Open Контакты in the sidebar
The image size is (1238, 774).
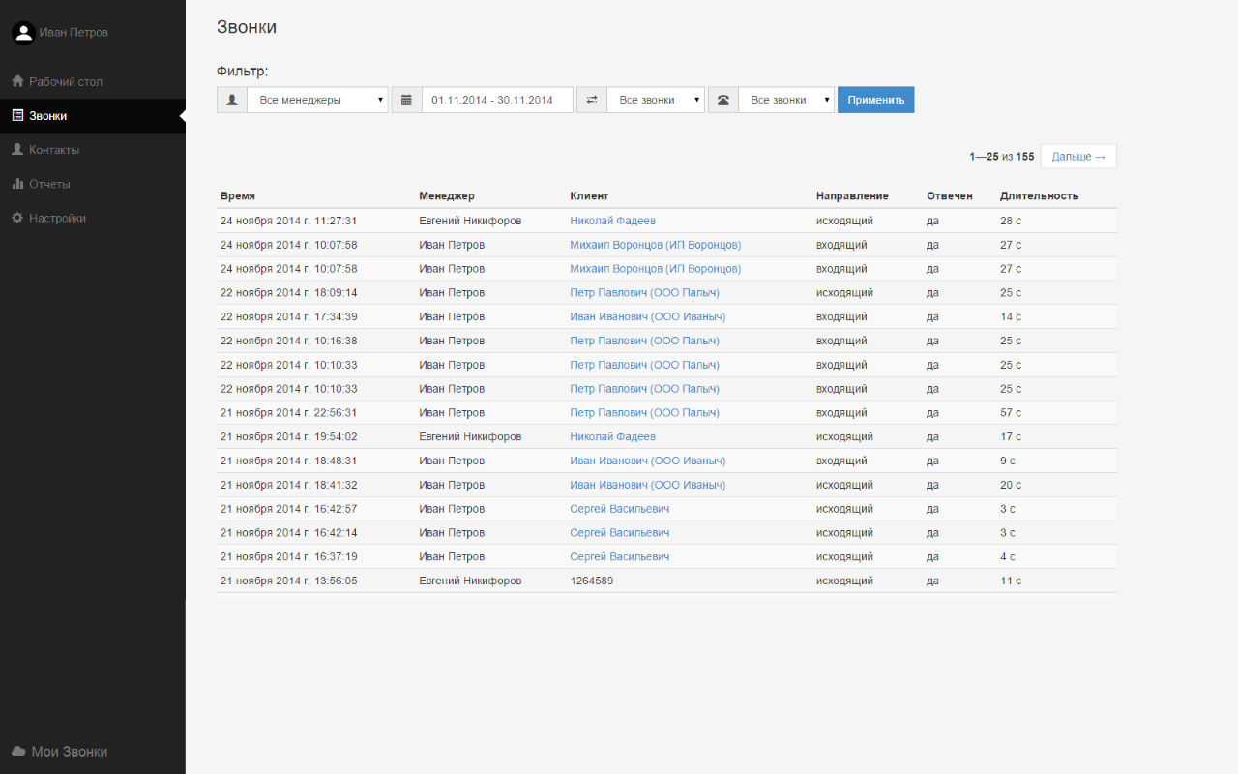point(92,150)
